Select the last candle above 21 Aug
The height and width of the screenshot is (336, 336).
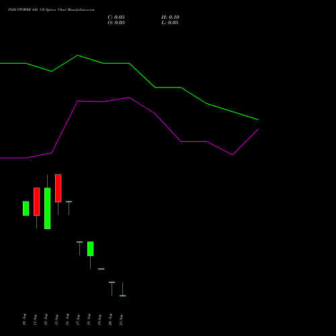[x=123, y=296]
